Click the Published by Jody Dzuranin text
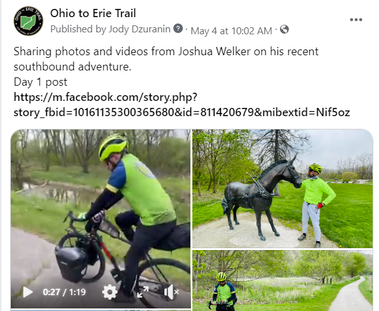Image resolution: width=379 pixels, height=311 pixels. tap(110, 29)
